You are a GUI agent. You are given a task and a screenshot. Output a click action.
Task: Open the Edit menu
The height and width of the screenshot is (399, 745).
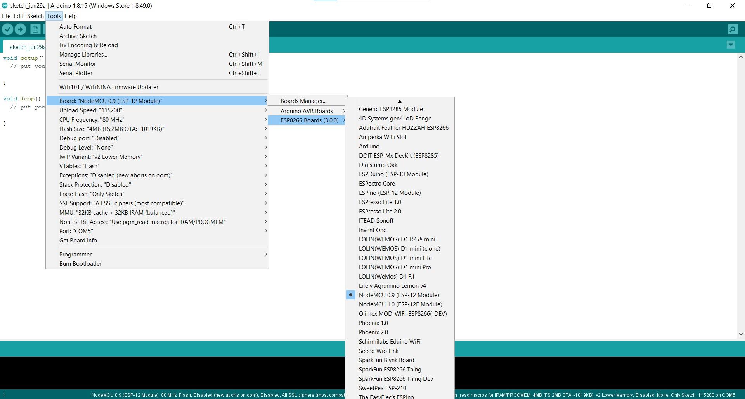[x=19, y=16]
